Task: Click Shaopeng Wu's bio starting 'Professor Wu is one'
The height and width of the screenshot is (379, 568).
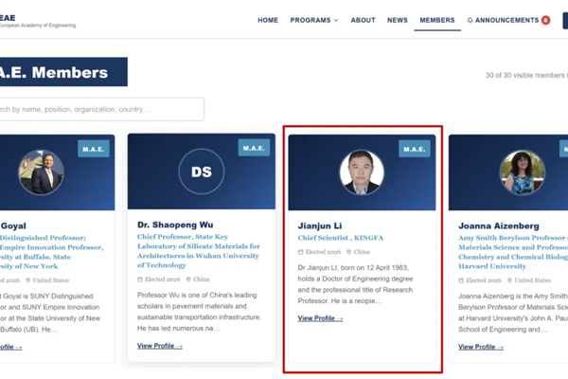Action: [x=199, y=312]
